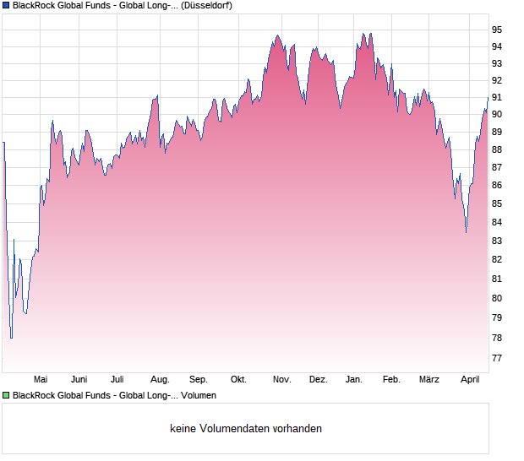Screen dimensions: 524x461
Task: Select the Dez. label on the time axis
Action: point(318,379)
